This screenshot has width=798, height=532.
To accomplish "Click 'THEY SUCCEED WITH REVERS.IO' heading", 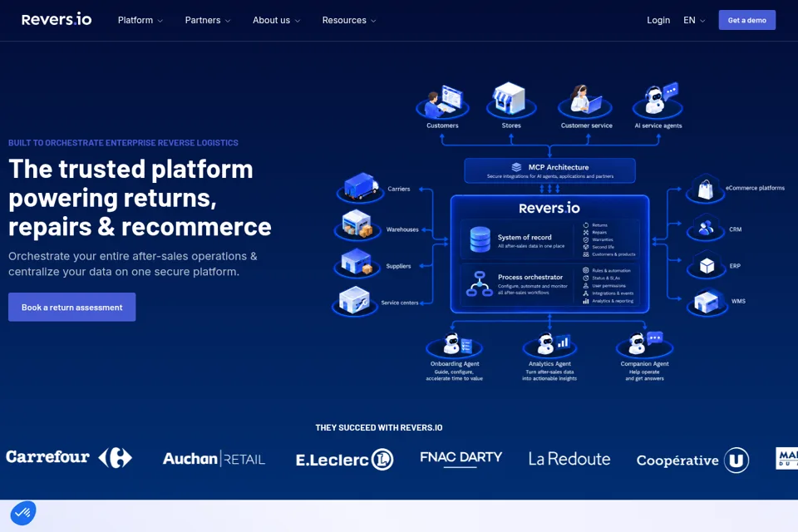I will (x=379, y=427).
